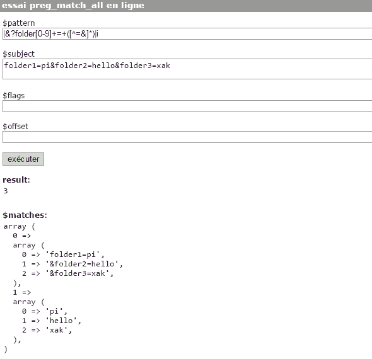
Task: Click the $pattern label
Action: click(x=19, y=23)
